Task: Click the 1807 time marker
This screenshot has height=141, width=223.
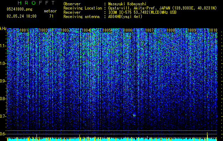Action: (x=150, y=30)
